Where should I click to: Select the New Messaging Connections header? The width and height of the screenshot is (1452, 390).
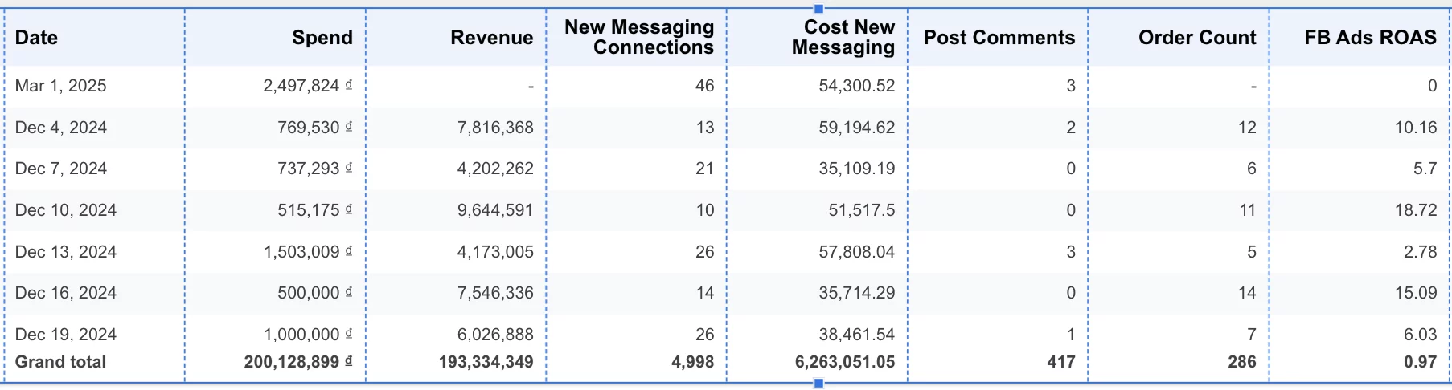coord(639,38)
